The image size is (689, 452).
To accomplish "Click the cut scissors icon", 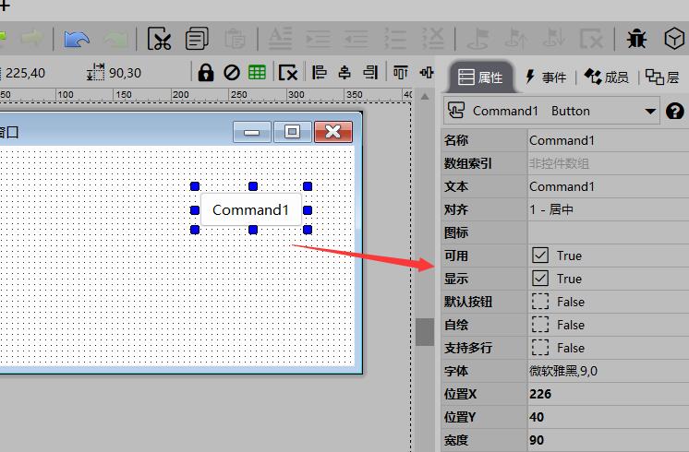I will click(160, 39).
